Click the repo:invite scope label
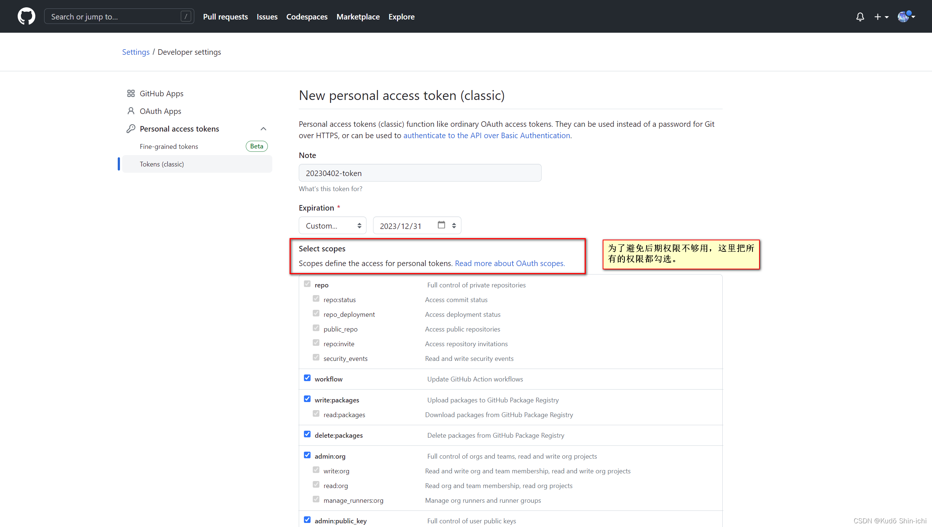 tap(339, 344)
